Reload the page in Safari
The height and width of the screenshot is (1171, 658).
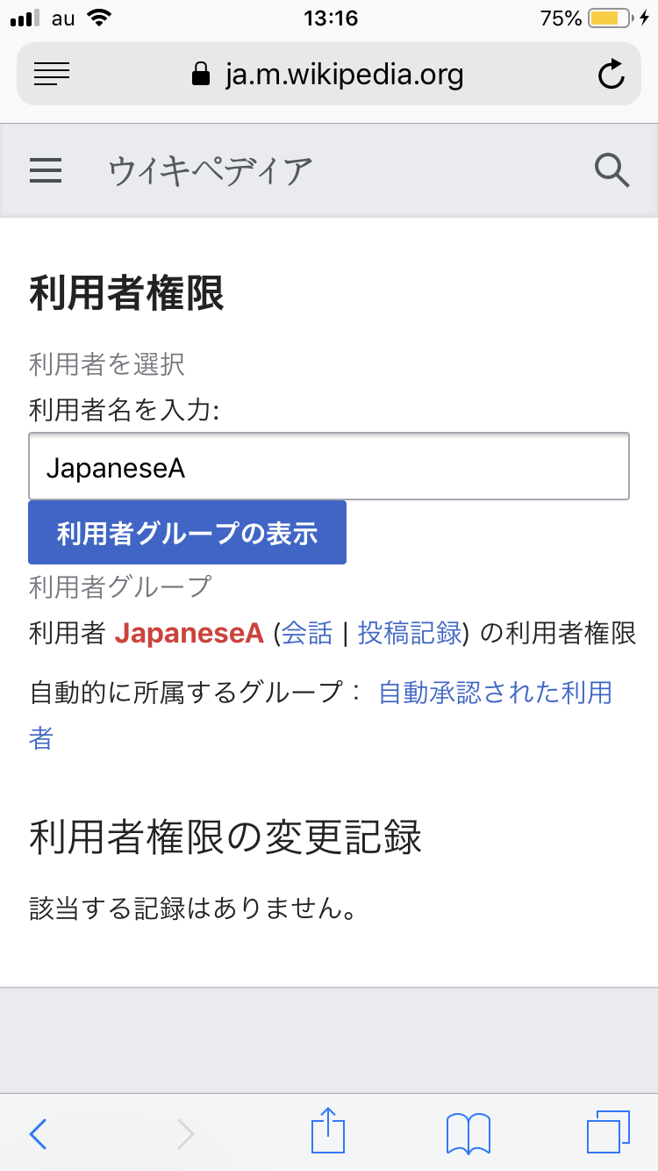[611, 75]
